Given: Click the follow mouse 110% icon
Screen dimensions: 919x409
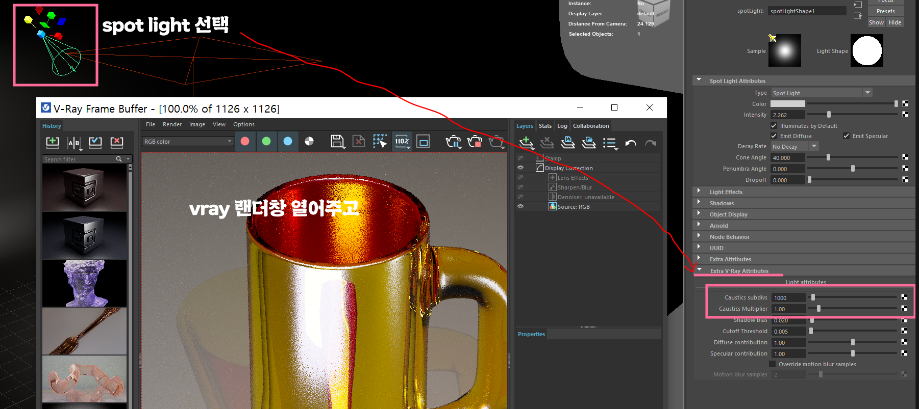Looking at the screenshot, I should tap(402, 141).
